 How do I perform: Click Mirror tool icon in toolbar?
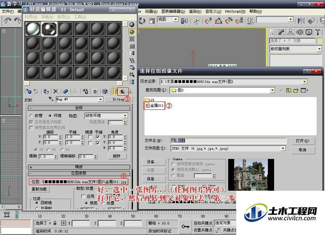(x=301, y=21)
